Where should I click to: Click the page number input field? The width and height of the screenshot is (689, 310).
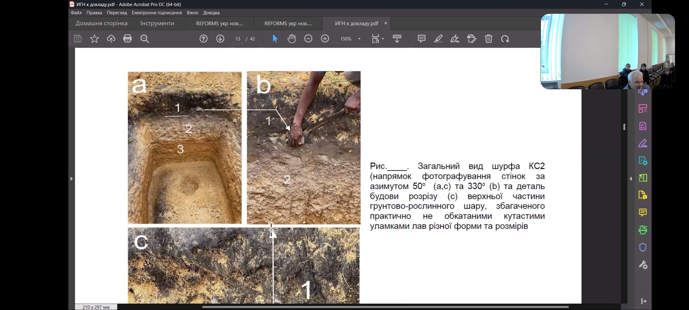point(238,39)
